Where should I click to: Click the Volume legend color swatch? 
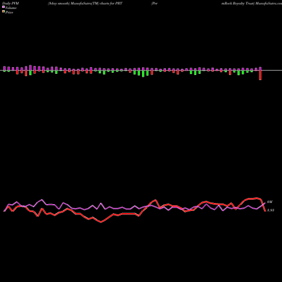click(x=3, y=7)
